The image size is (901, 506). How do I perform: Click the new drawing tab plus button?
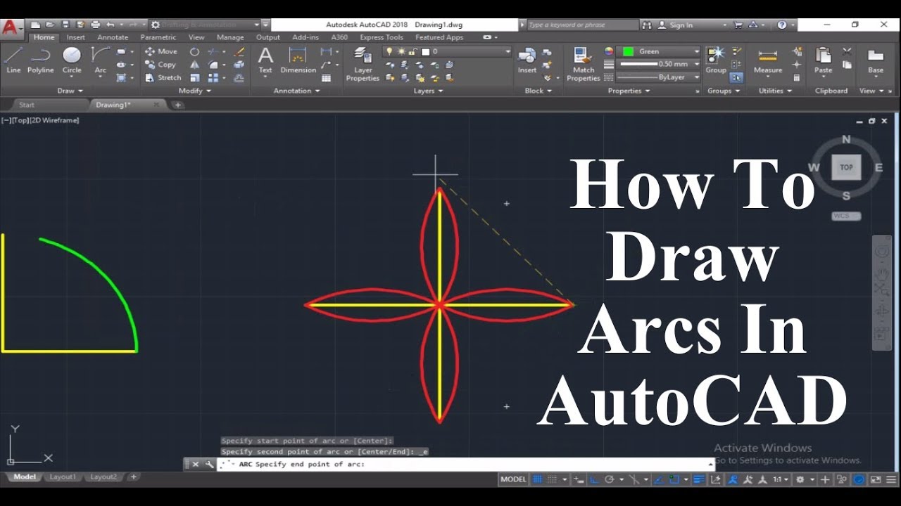tap(178, 105)
